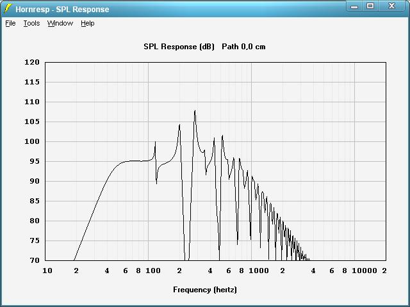Click the 95 dB axis label
The image size is (410, 307).
(x=35, y=161)
